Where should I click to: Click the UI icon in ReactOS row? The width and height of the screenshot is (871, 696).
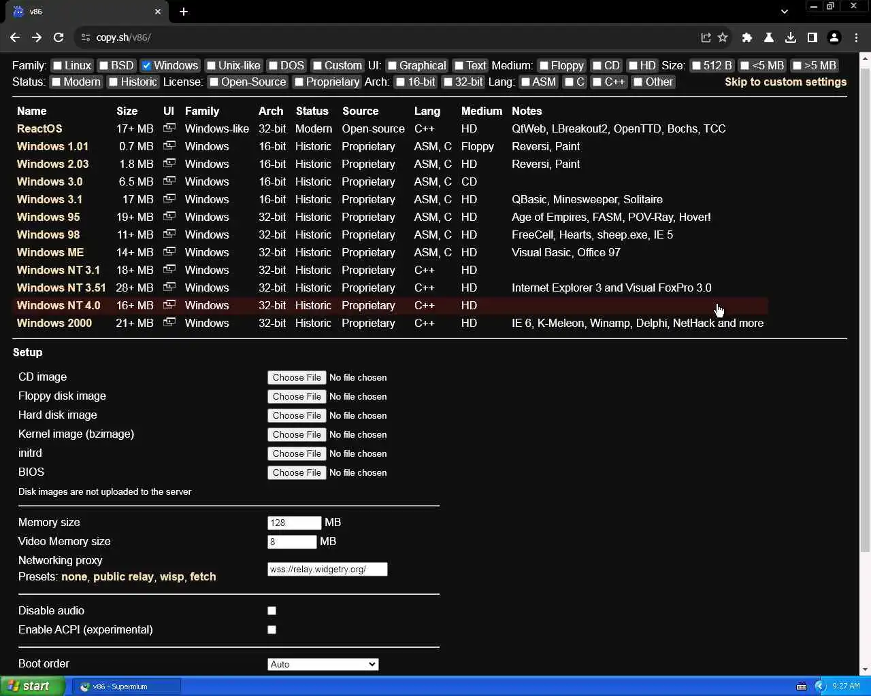169,128
